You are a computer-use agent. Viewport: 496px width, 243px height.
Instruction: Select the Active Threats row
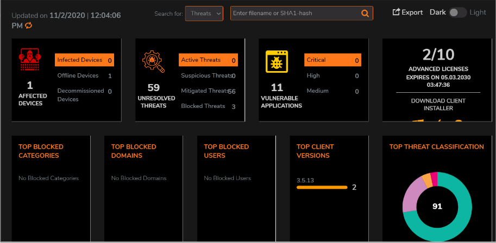pos(208,60)
